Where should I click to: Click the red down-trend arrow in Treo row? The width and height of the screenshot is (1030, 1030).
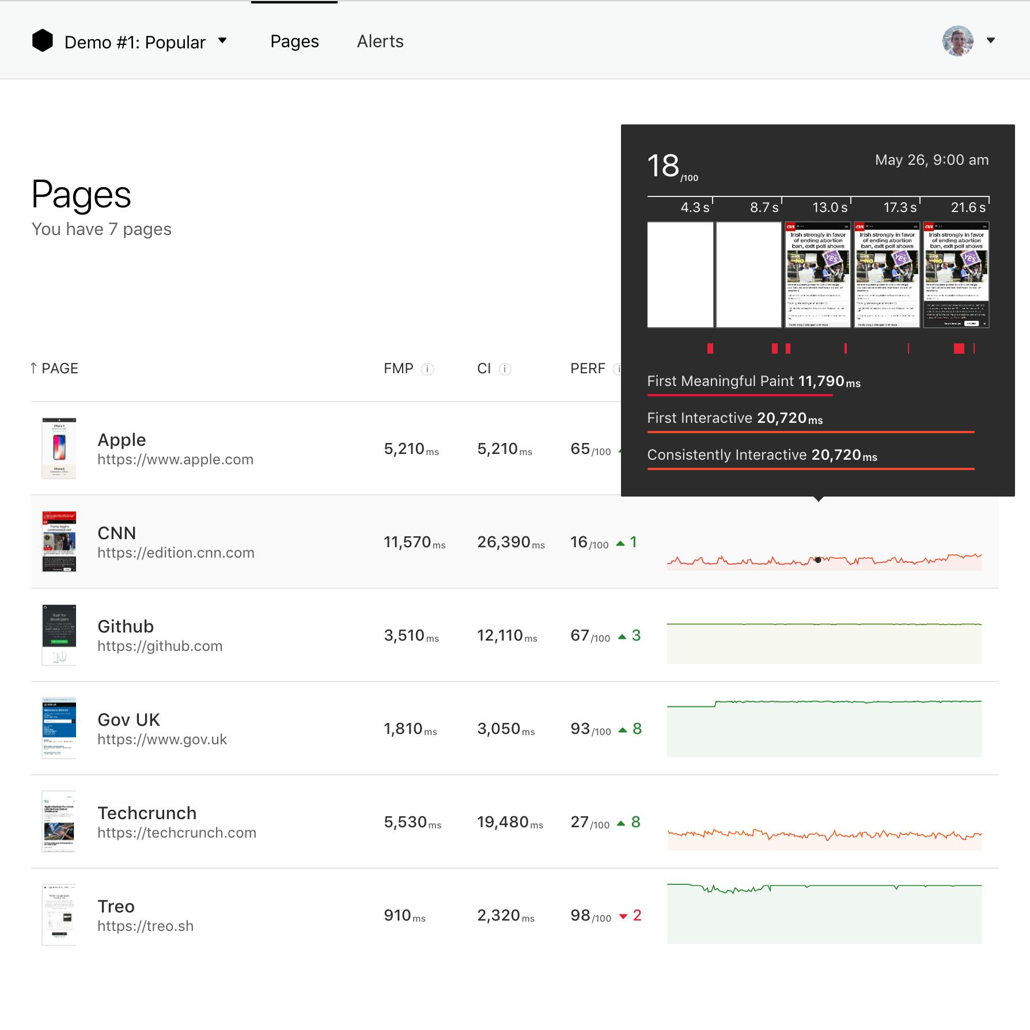[x=623, y=917]
